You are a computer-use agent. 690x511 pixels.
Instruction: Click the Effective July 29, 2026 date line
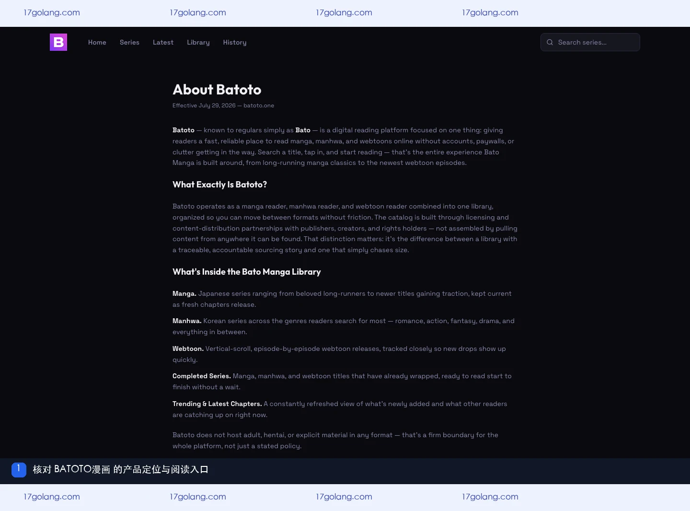coord(223,105)
